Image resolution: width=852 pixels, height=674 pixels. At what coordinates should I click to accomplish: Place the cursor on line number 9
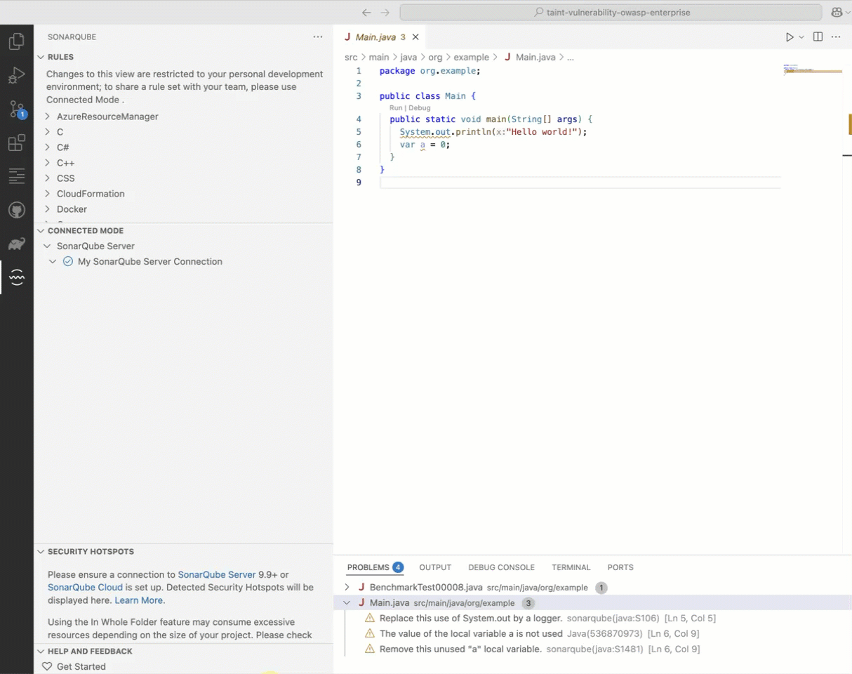click(x=359, y=183)
